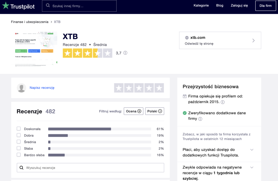Click the magnifier icon in Wyszukuj recenzje
The height and width of the screenshot is (181, 278).
[x=21, y=168]
